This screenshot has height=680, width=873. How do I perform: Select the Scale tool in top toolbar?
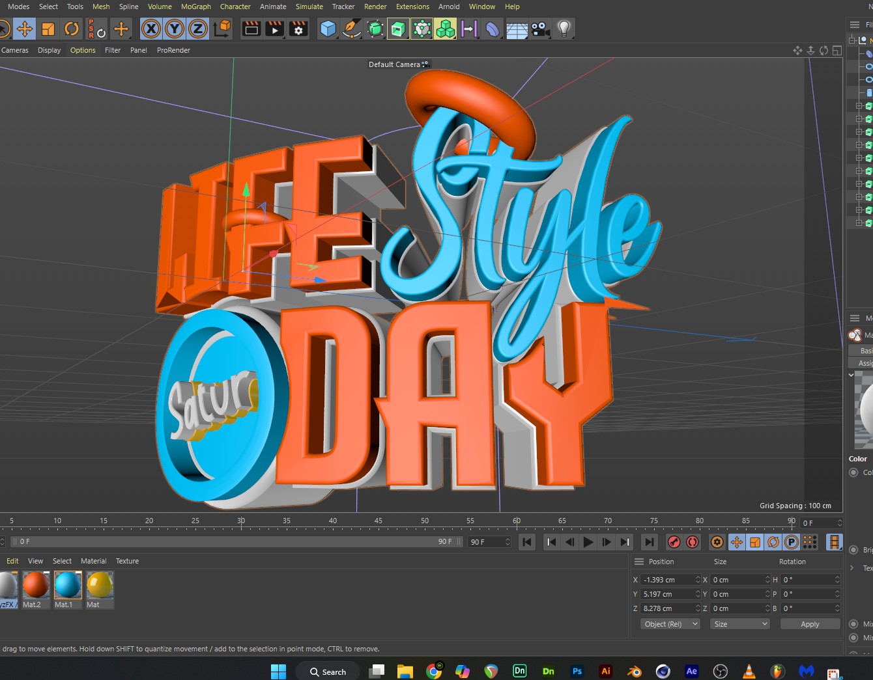point(48,29)
